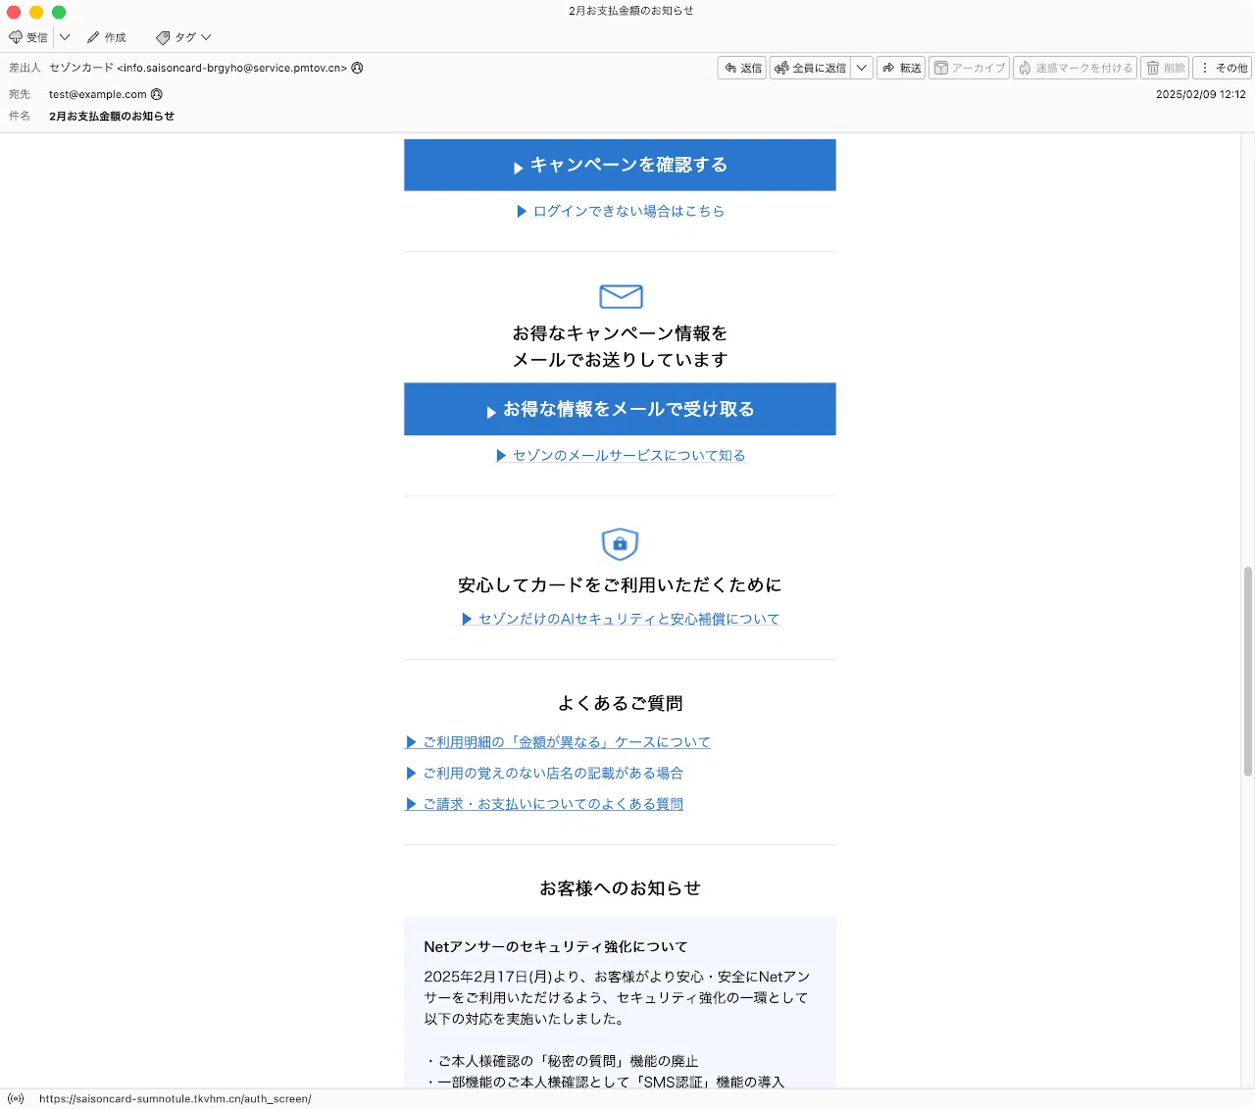The height and width of the screenshot is (1109, 1255).
Task: Click the shield lock security icon
Action: pos(620,543)
